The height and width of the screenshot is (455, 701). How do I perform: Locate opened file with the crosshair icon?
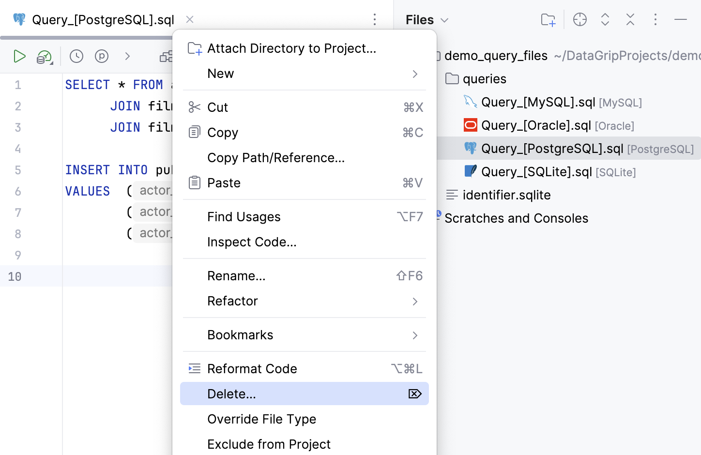coord(579,19)
